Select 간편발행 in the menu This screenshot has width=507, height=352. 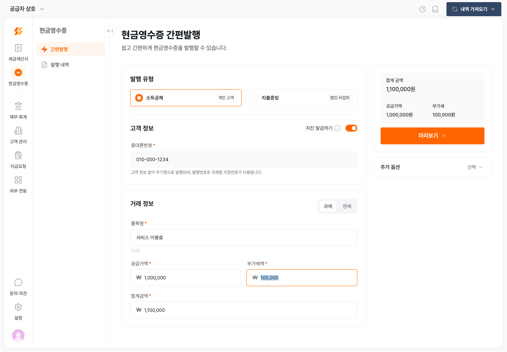click(x=71, y=49)
